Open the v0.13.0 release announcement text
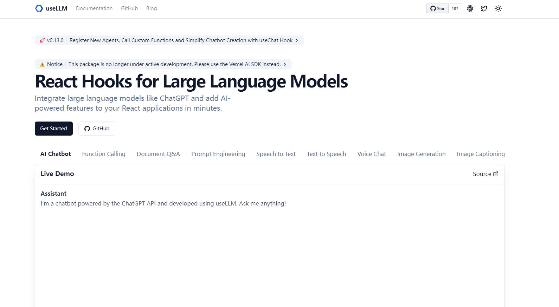This screenshot has height=307, width=559. 181,40
